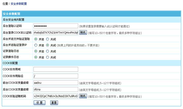Click the 后台登陆认证码 password field

coord(56,26)
